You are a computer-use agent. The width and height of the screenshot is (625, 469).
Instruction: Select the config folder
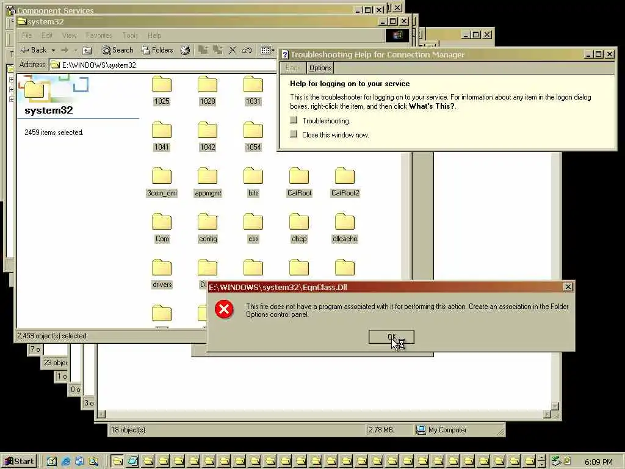(208, 228)
